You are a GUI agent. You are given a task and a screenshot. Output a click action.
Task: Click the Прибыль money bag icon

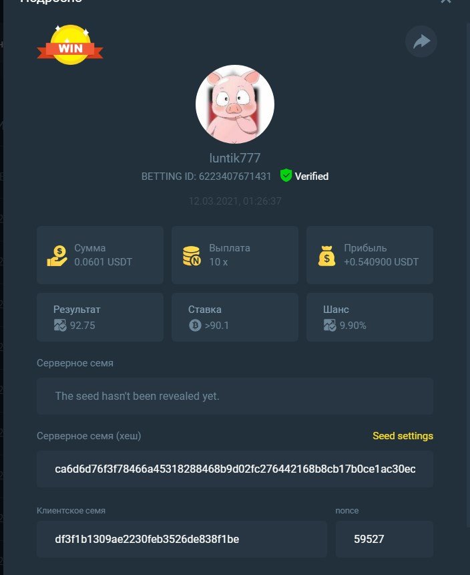pyautogui.click(x=326, y=255)
